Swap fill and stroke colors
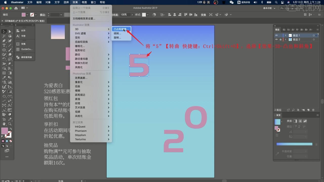This screenshot has width=324, height=182. tap(11, 129)
